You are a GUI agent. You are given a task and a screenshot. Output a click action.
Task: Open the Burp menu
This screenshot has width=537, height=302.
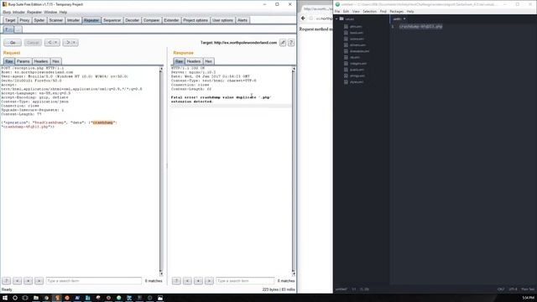(x=7, y=12)
